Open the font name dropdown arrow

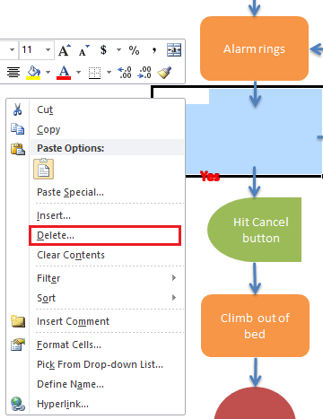pyautogui.click(x=12, y=50)
